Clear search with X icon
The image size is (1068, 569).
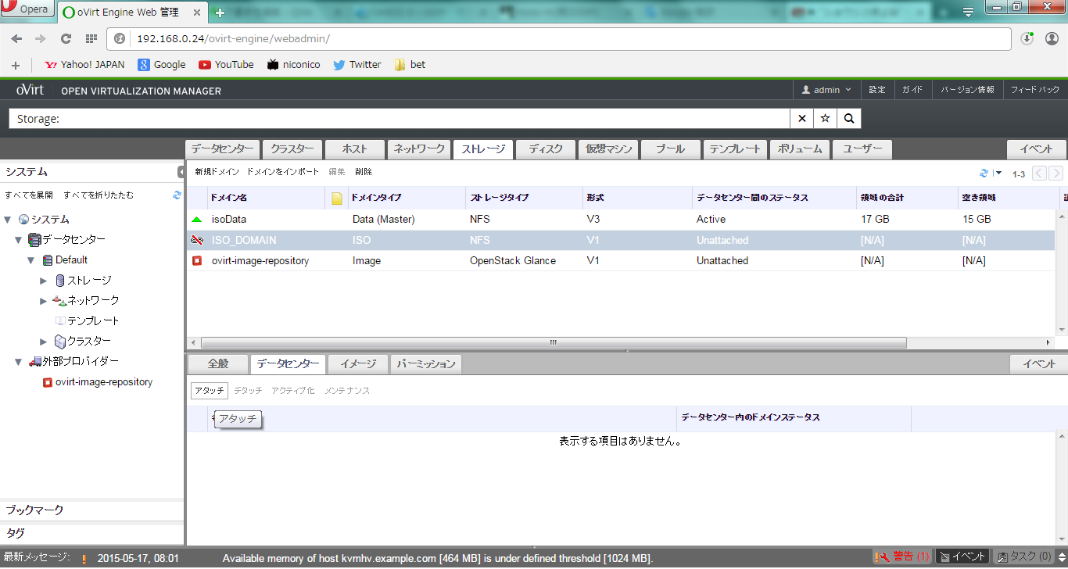click(x=801, y=119)
